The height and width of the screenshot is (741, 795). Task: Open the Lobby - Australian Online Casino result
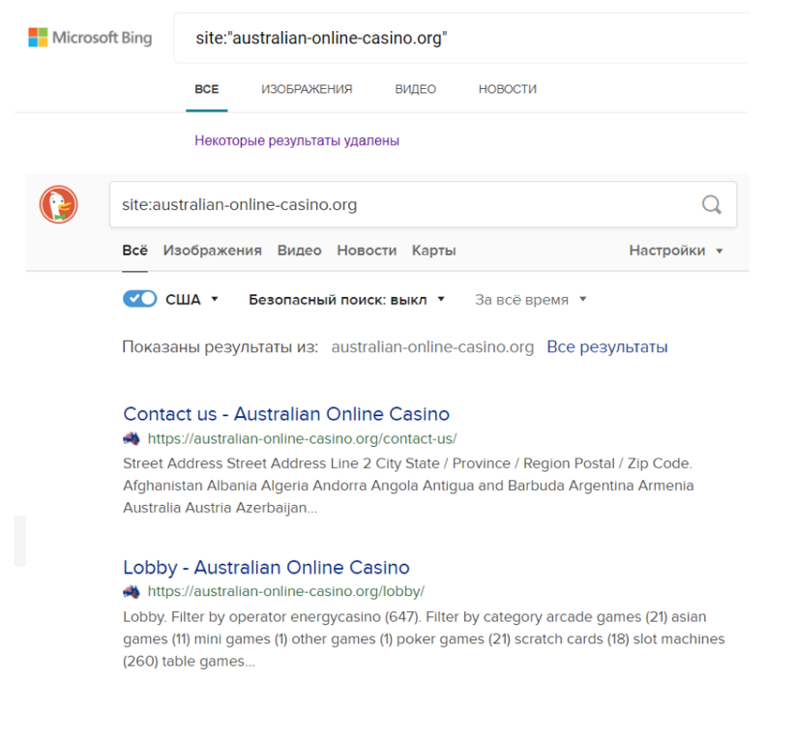(x=266, y=568)
